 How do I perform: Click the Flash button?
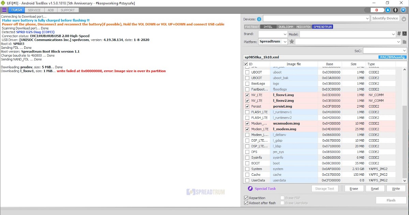pyautogui.click(x=391, y=200)
